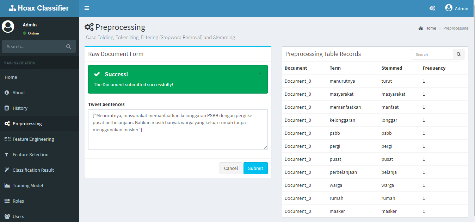Select Feature Engineering menu item

click(39, 139)
